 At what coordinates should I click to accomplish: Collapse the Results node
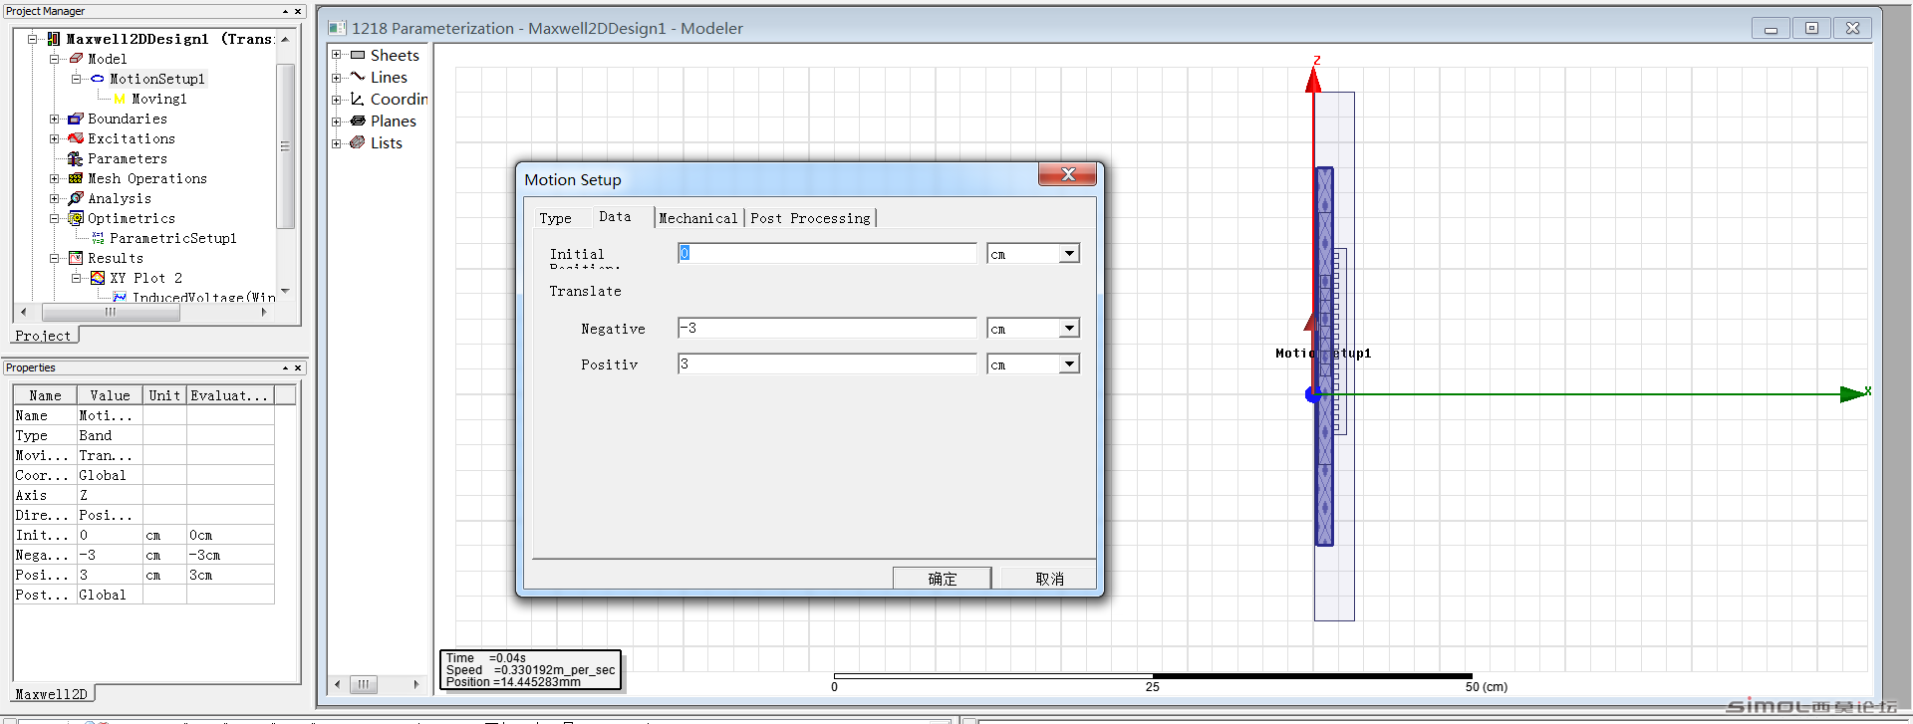[x=55, y=258]
